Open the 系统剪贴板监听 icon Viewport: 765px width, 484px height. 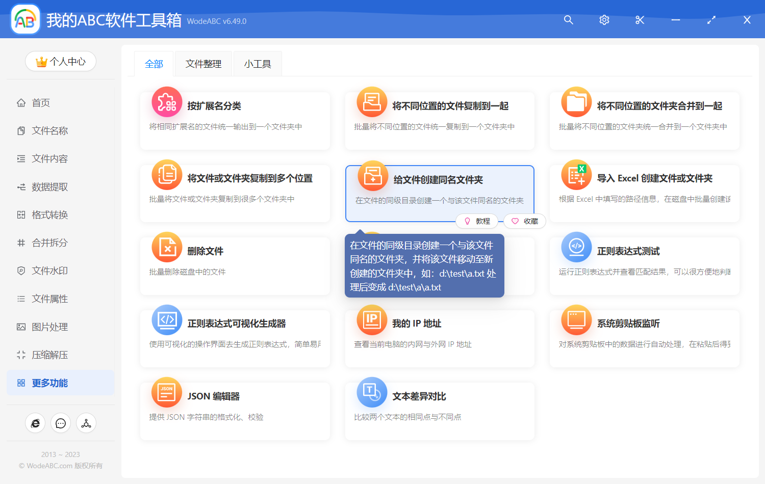pos(576,320)
